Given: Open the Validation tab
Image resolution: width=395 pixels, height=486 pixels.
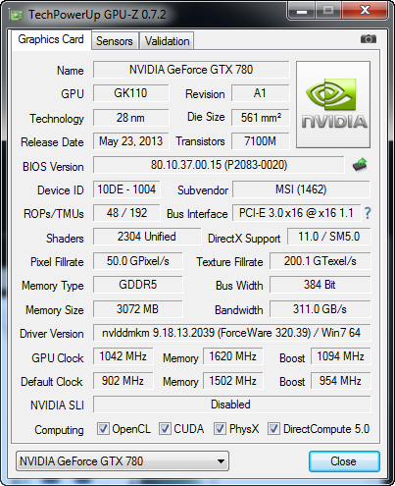Looking at the screenshot, I should 167,41.
